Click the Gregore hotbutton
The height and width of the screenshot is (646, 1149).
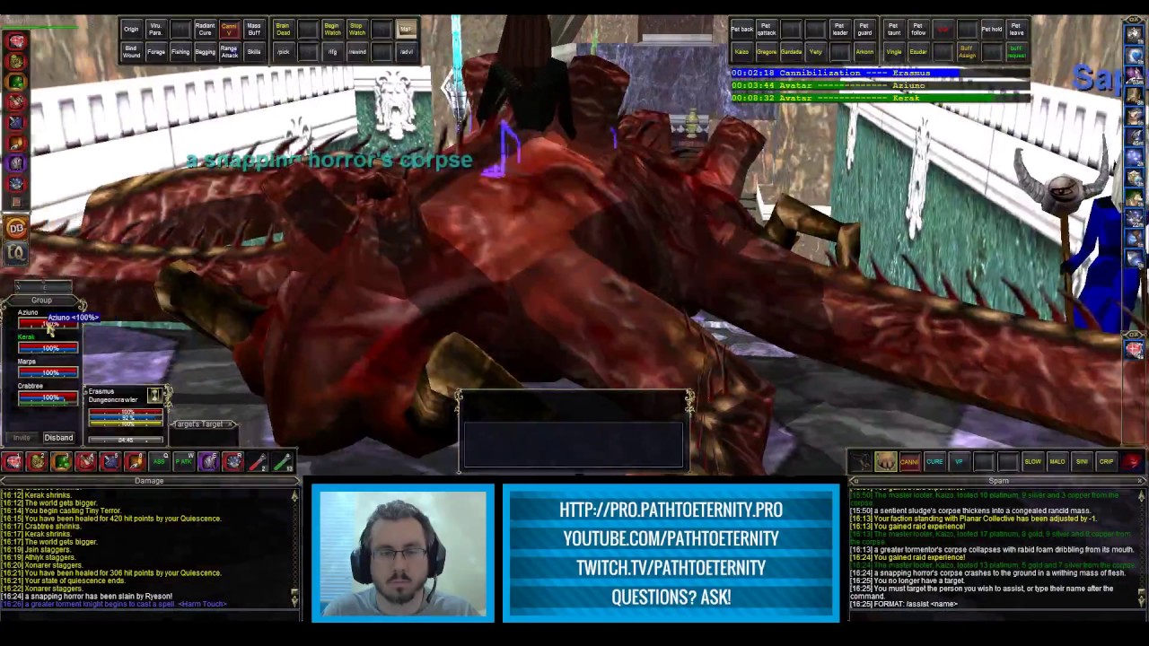click(767, 52)
